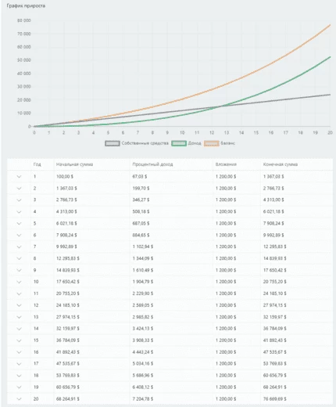Click the Баланс legend label
Screen dimensions: 336x407
(227, 143)
